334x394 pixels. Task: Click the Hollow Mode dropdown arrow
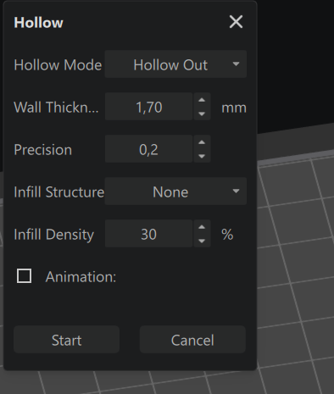click(236, 64)
